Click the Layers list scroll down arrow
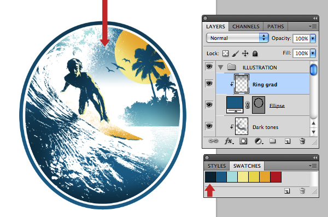 pyautogui.click(x=313, y=132)
